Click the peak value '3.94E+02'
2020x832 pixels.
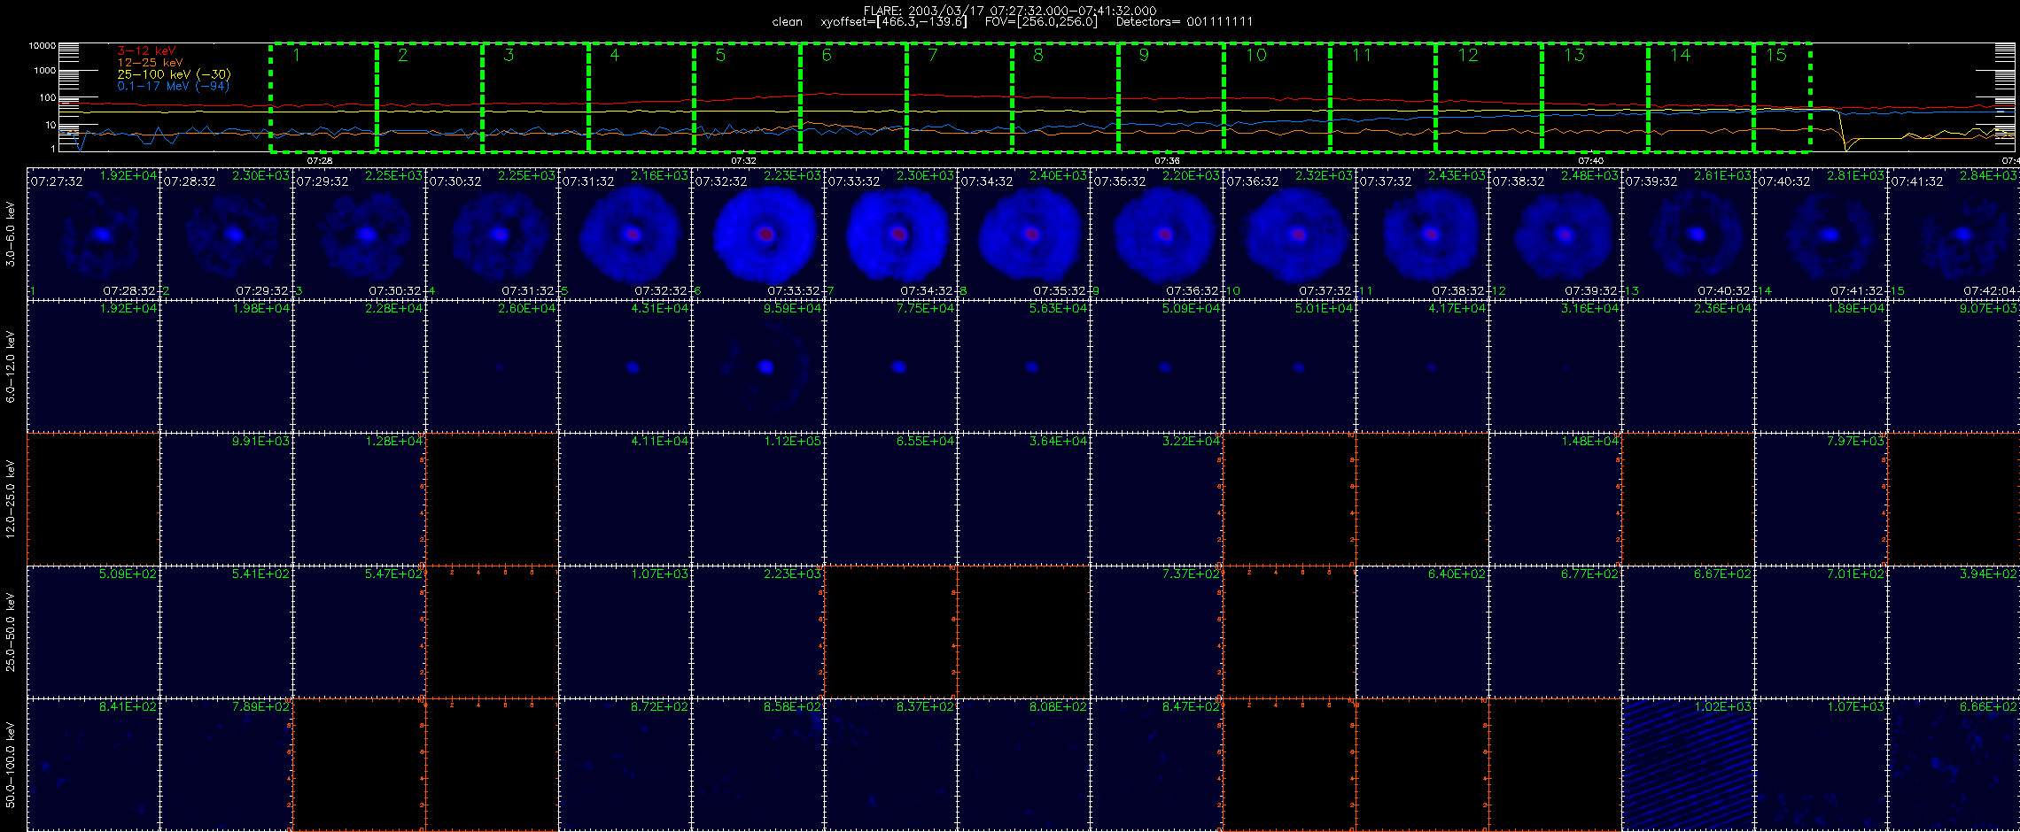[1989, 574]
